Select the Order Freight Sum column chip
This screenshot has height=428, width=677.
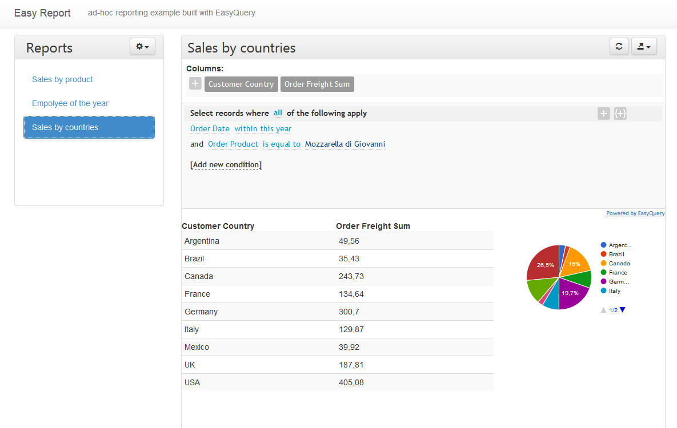pyautogui.click(x=317, y=83)
